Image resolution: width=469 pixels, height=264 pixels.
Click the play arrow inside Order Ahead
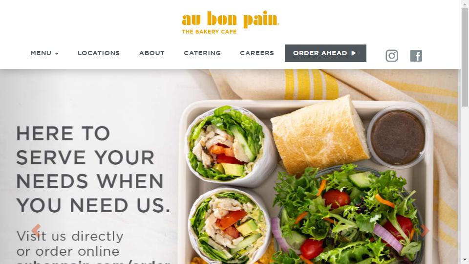point(354,53)
